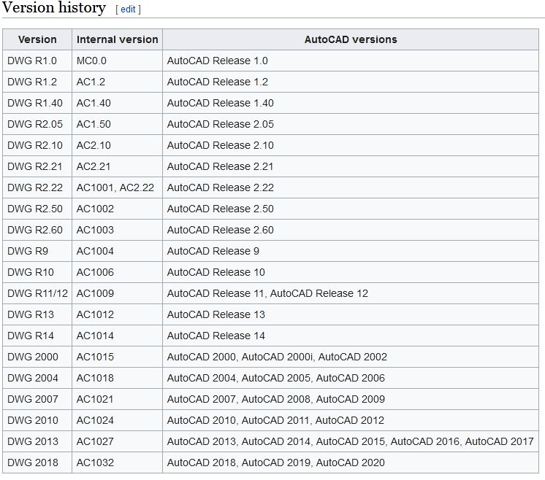Click the AC1018 cell

(117, 379)
